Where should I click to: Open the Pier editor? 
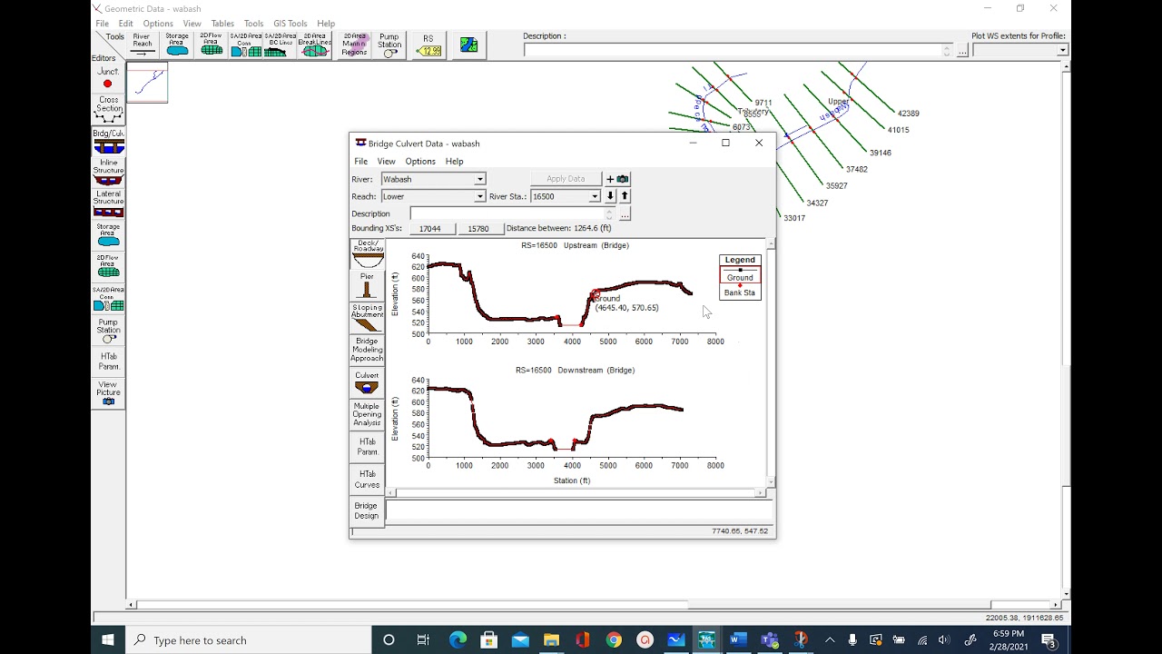tap(367, 285)
